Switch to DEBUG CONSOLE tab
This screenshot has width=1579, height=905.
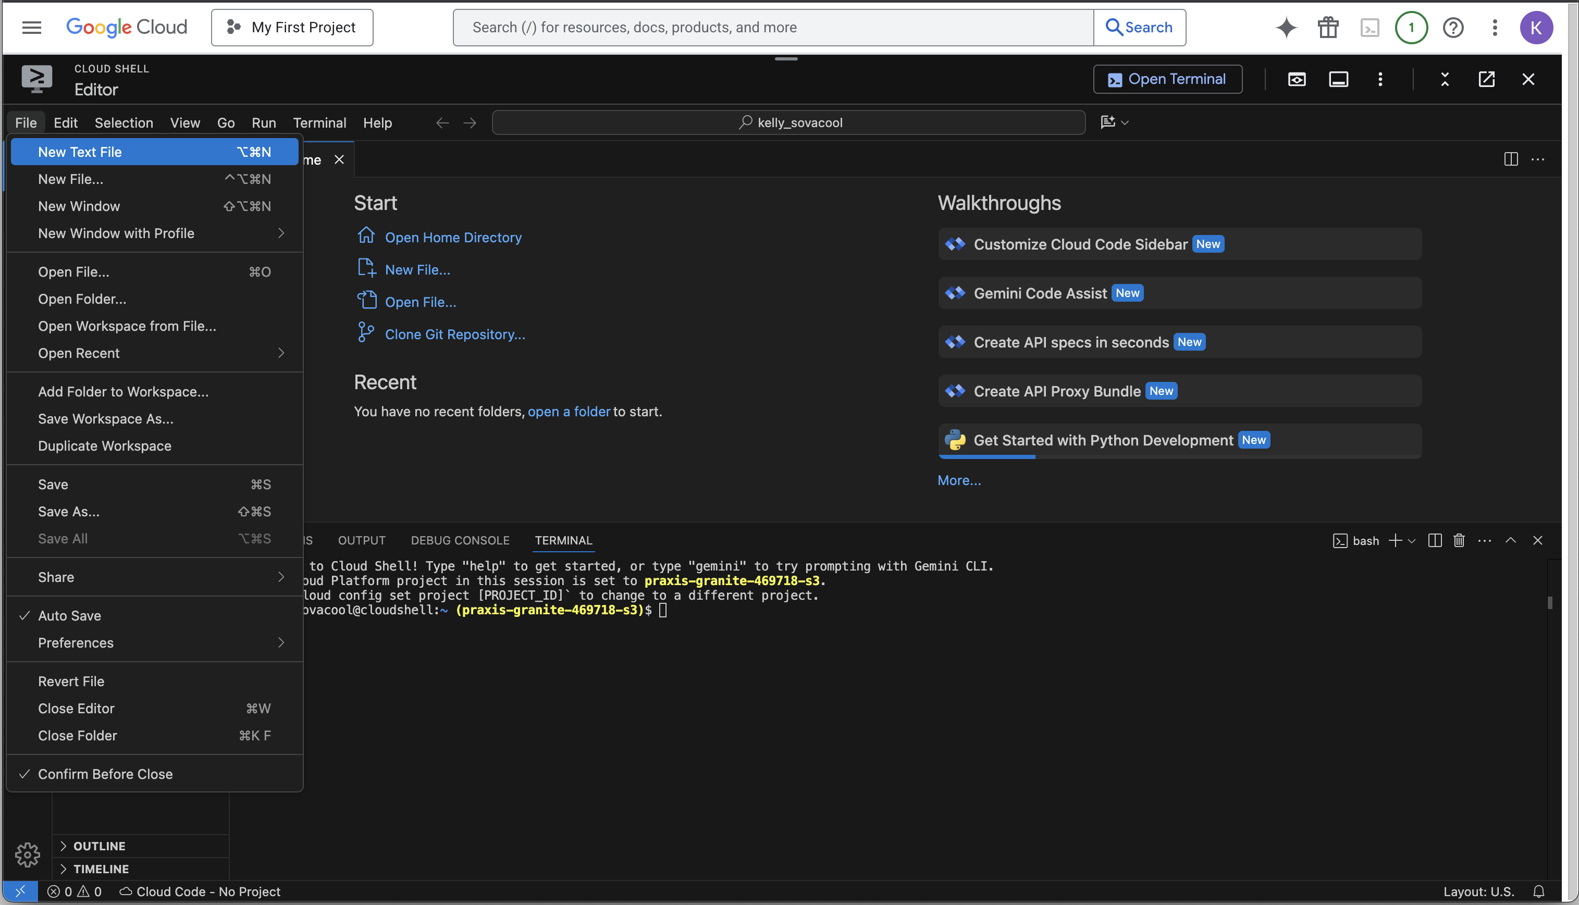[460, 540]
